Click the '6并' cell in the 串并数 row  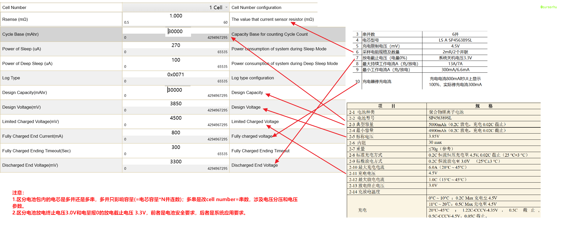(x=455, y=34)
